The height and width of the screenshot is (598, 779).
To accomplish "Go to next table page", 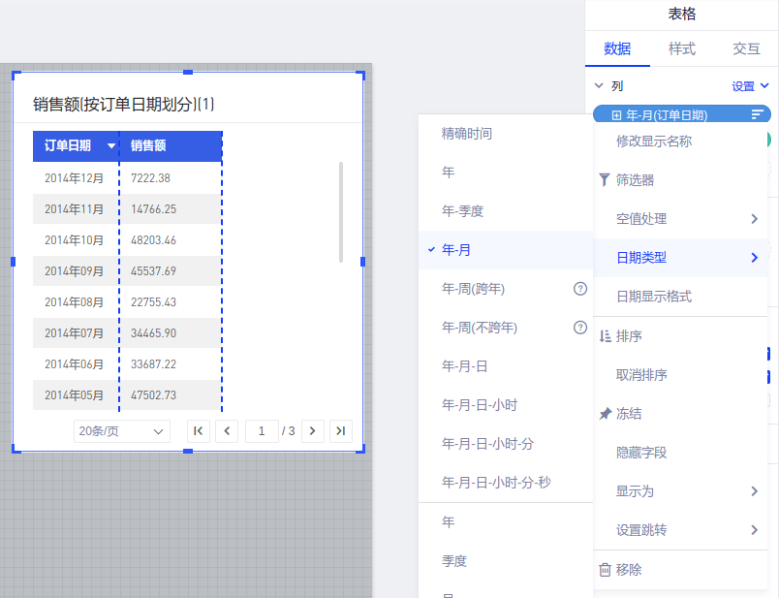I will click(x=312, y=431).
